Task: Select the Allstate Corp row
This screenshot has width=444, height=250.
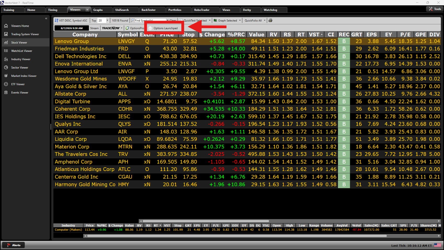Action: tap(247, 94)
